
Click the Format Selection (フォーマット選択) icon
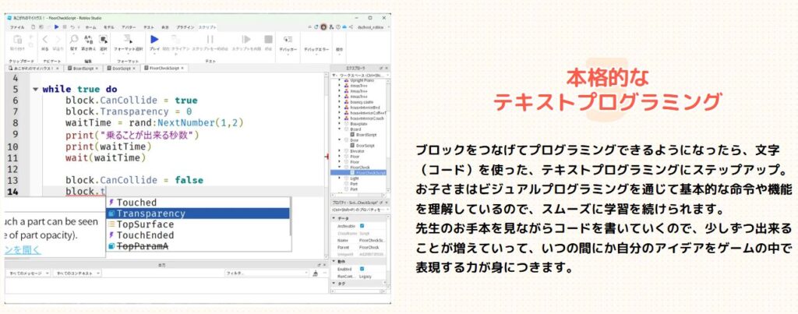point(128,39)
